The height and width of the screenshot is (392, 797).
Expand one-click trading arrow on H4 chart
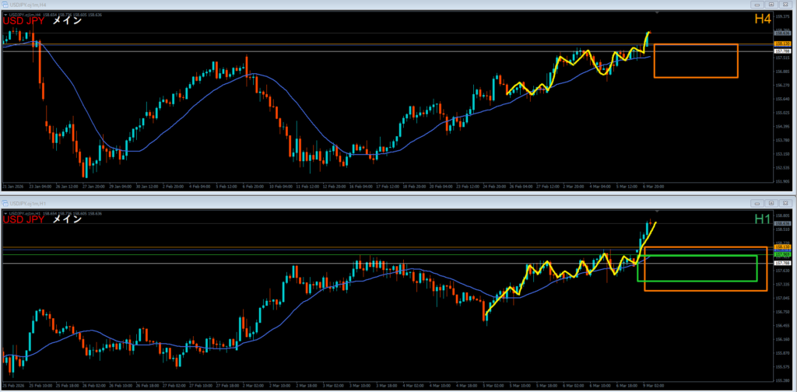point(4,14)
